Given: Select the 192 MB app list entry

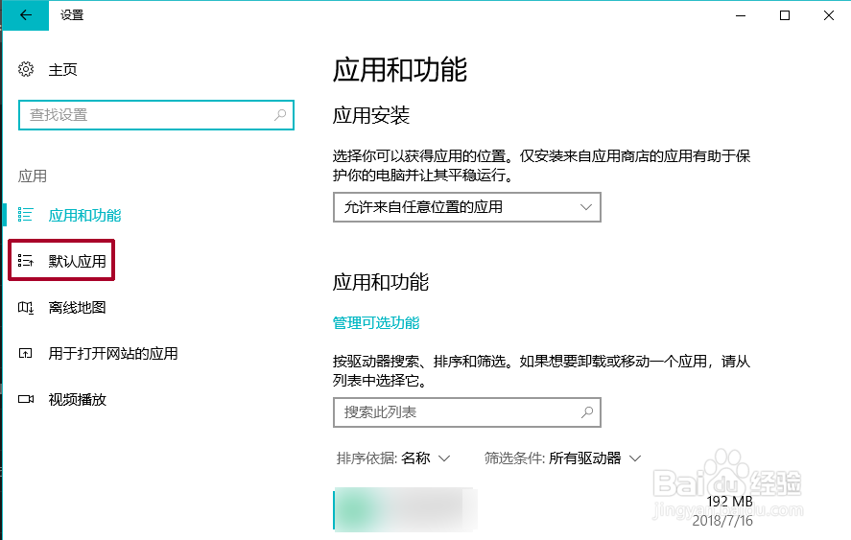Looking at the screenshot, I should pyautogui.click(x=537, y=509).
